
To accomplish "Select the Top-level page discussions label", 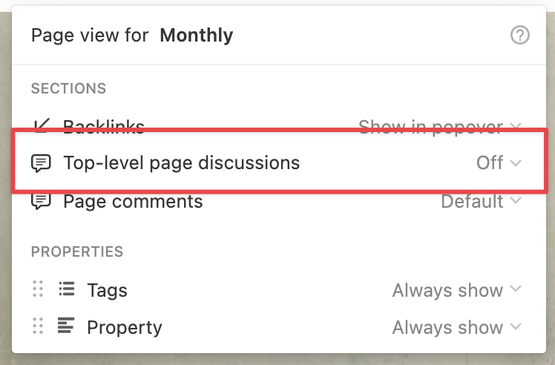I will pyautogui.click(x=181, y=163).
